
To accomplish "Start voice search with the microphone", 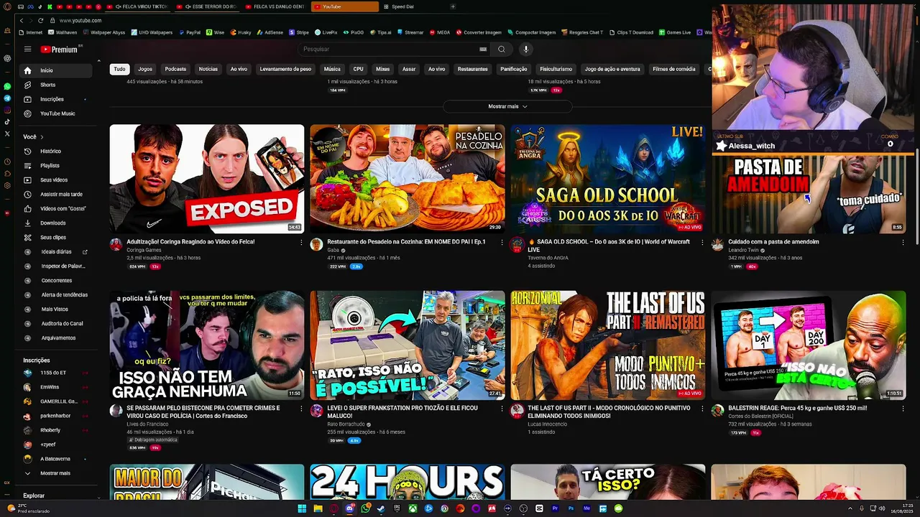I will [x=526, y=49].
